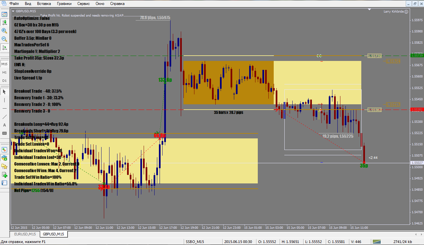
Task: Click the green '35p' take profit label
Action: point(364,166)
